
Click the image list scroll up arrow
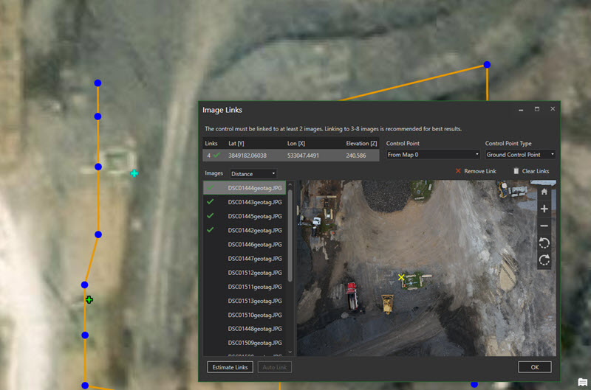tap(290, 184)
